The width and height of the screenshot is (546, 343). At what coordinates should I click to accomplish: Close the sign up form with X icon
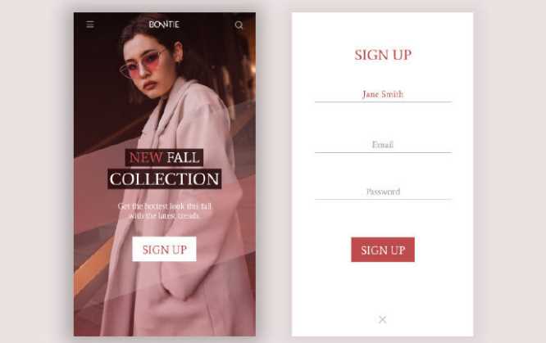(382, 319)
